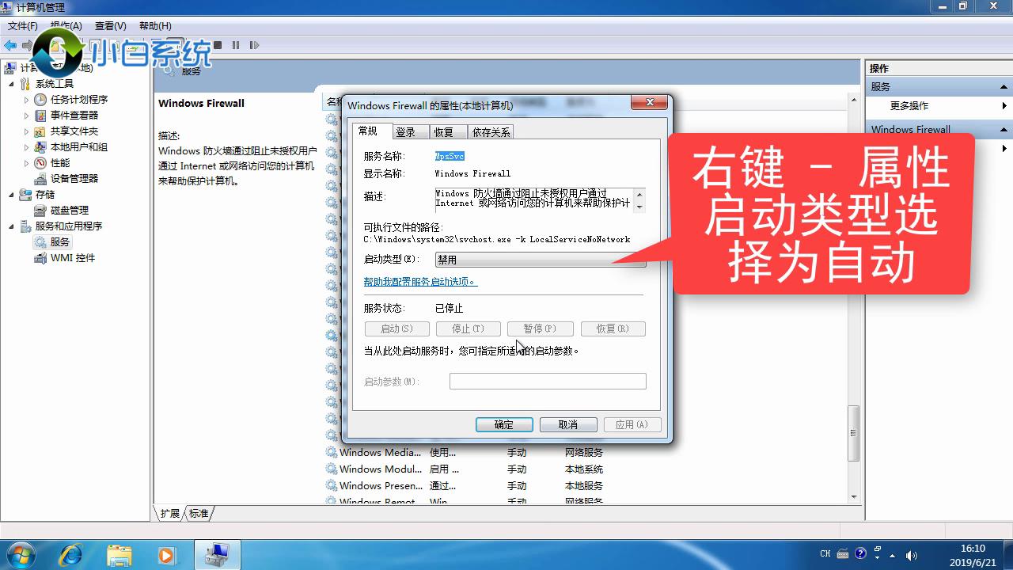The image size is (1013, 570).
Task: Click the 共享文件夹 folder icon
Action: pyautogui.click(x=40, y=131)
